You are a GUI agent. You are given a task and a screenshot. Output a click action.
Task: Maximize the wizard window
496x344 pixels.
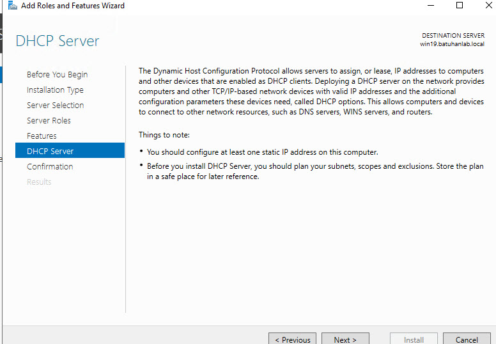click(459, 6)
